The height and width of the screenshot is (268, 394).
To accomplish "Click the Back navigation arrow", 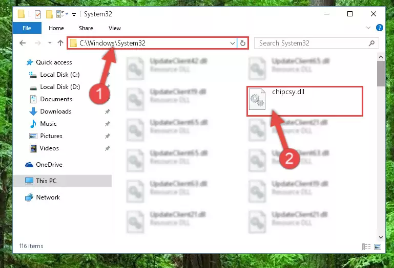I will coord(23,43).
